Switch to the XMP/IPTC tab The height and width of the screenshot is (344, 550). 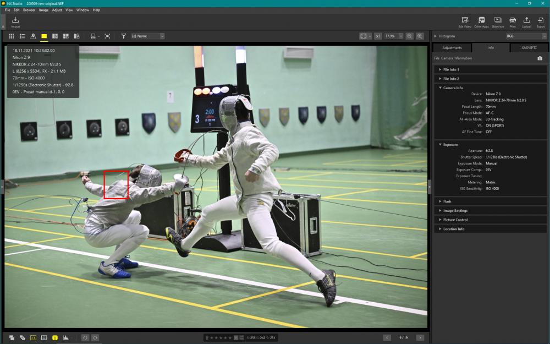(x=529, y=48)
